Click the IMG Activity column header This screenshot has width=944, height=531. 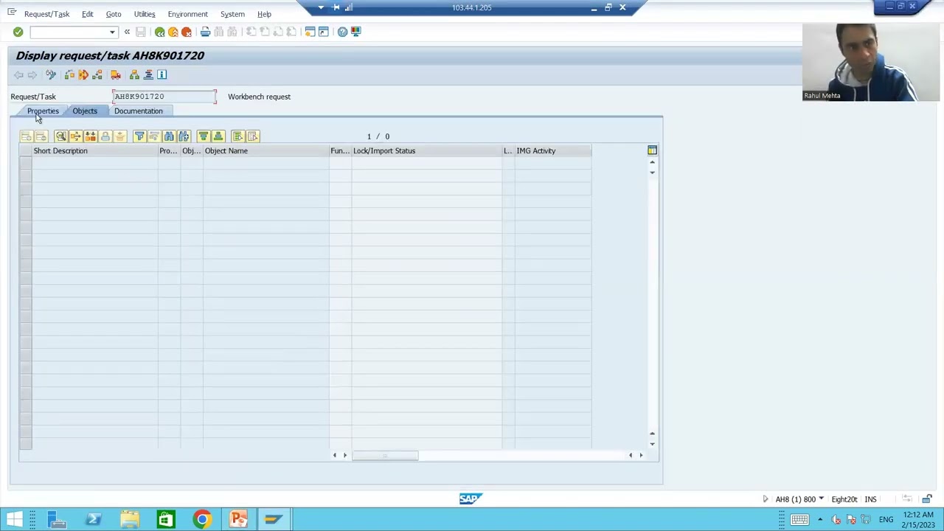point(553,150)
